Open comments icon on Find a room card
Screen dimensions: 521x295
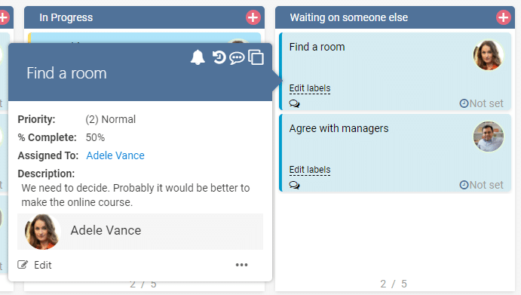[294, 104]
